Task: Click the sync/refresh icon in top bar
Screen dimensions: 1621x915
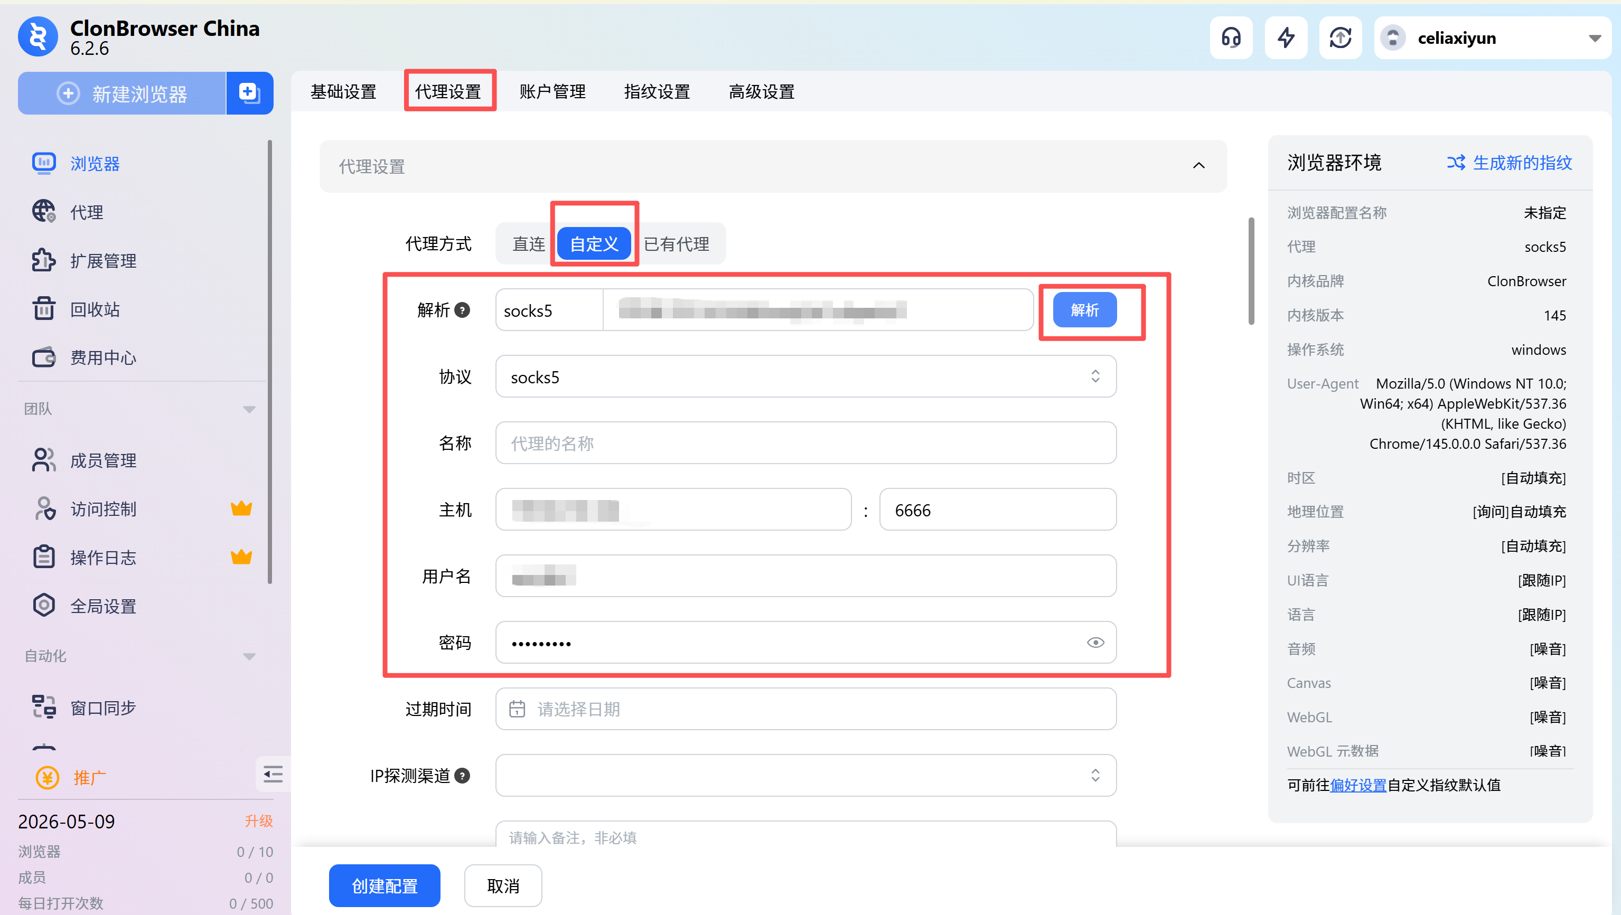Action: (1341, 37)
